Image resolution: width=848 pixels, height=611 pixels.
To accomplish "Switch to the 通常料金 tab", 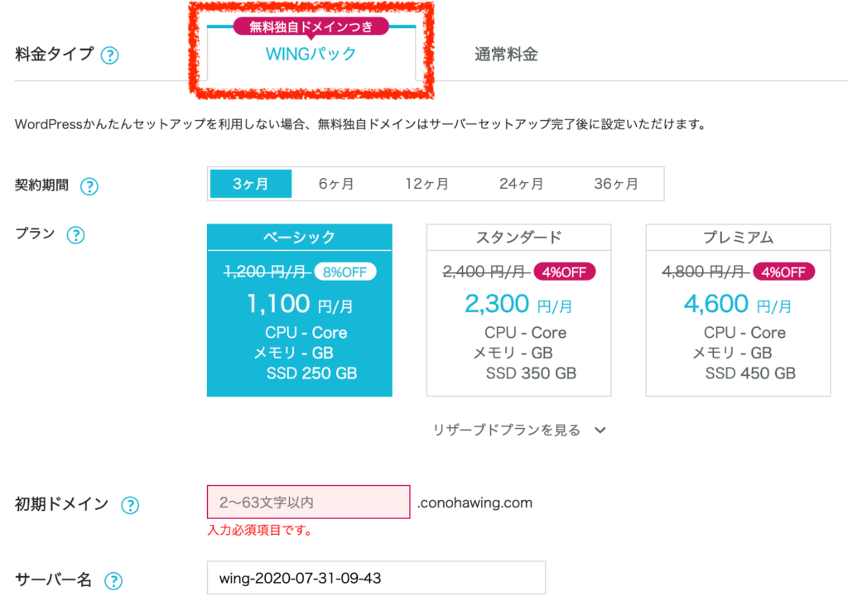I will tap(506, 55).
